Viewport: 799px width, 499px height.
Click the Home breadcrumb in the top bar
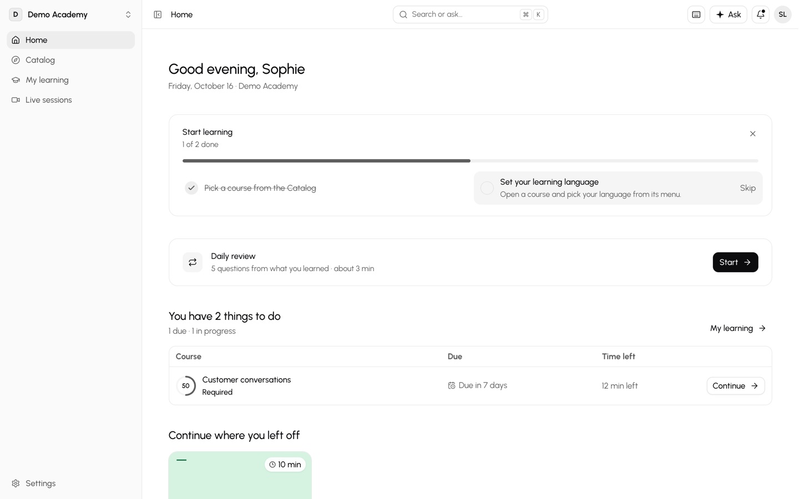click(181, 14)
